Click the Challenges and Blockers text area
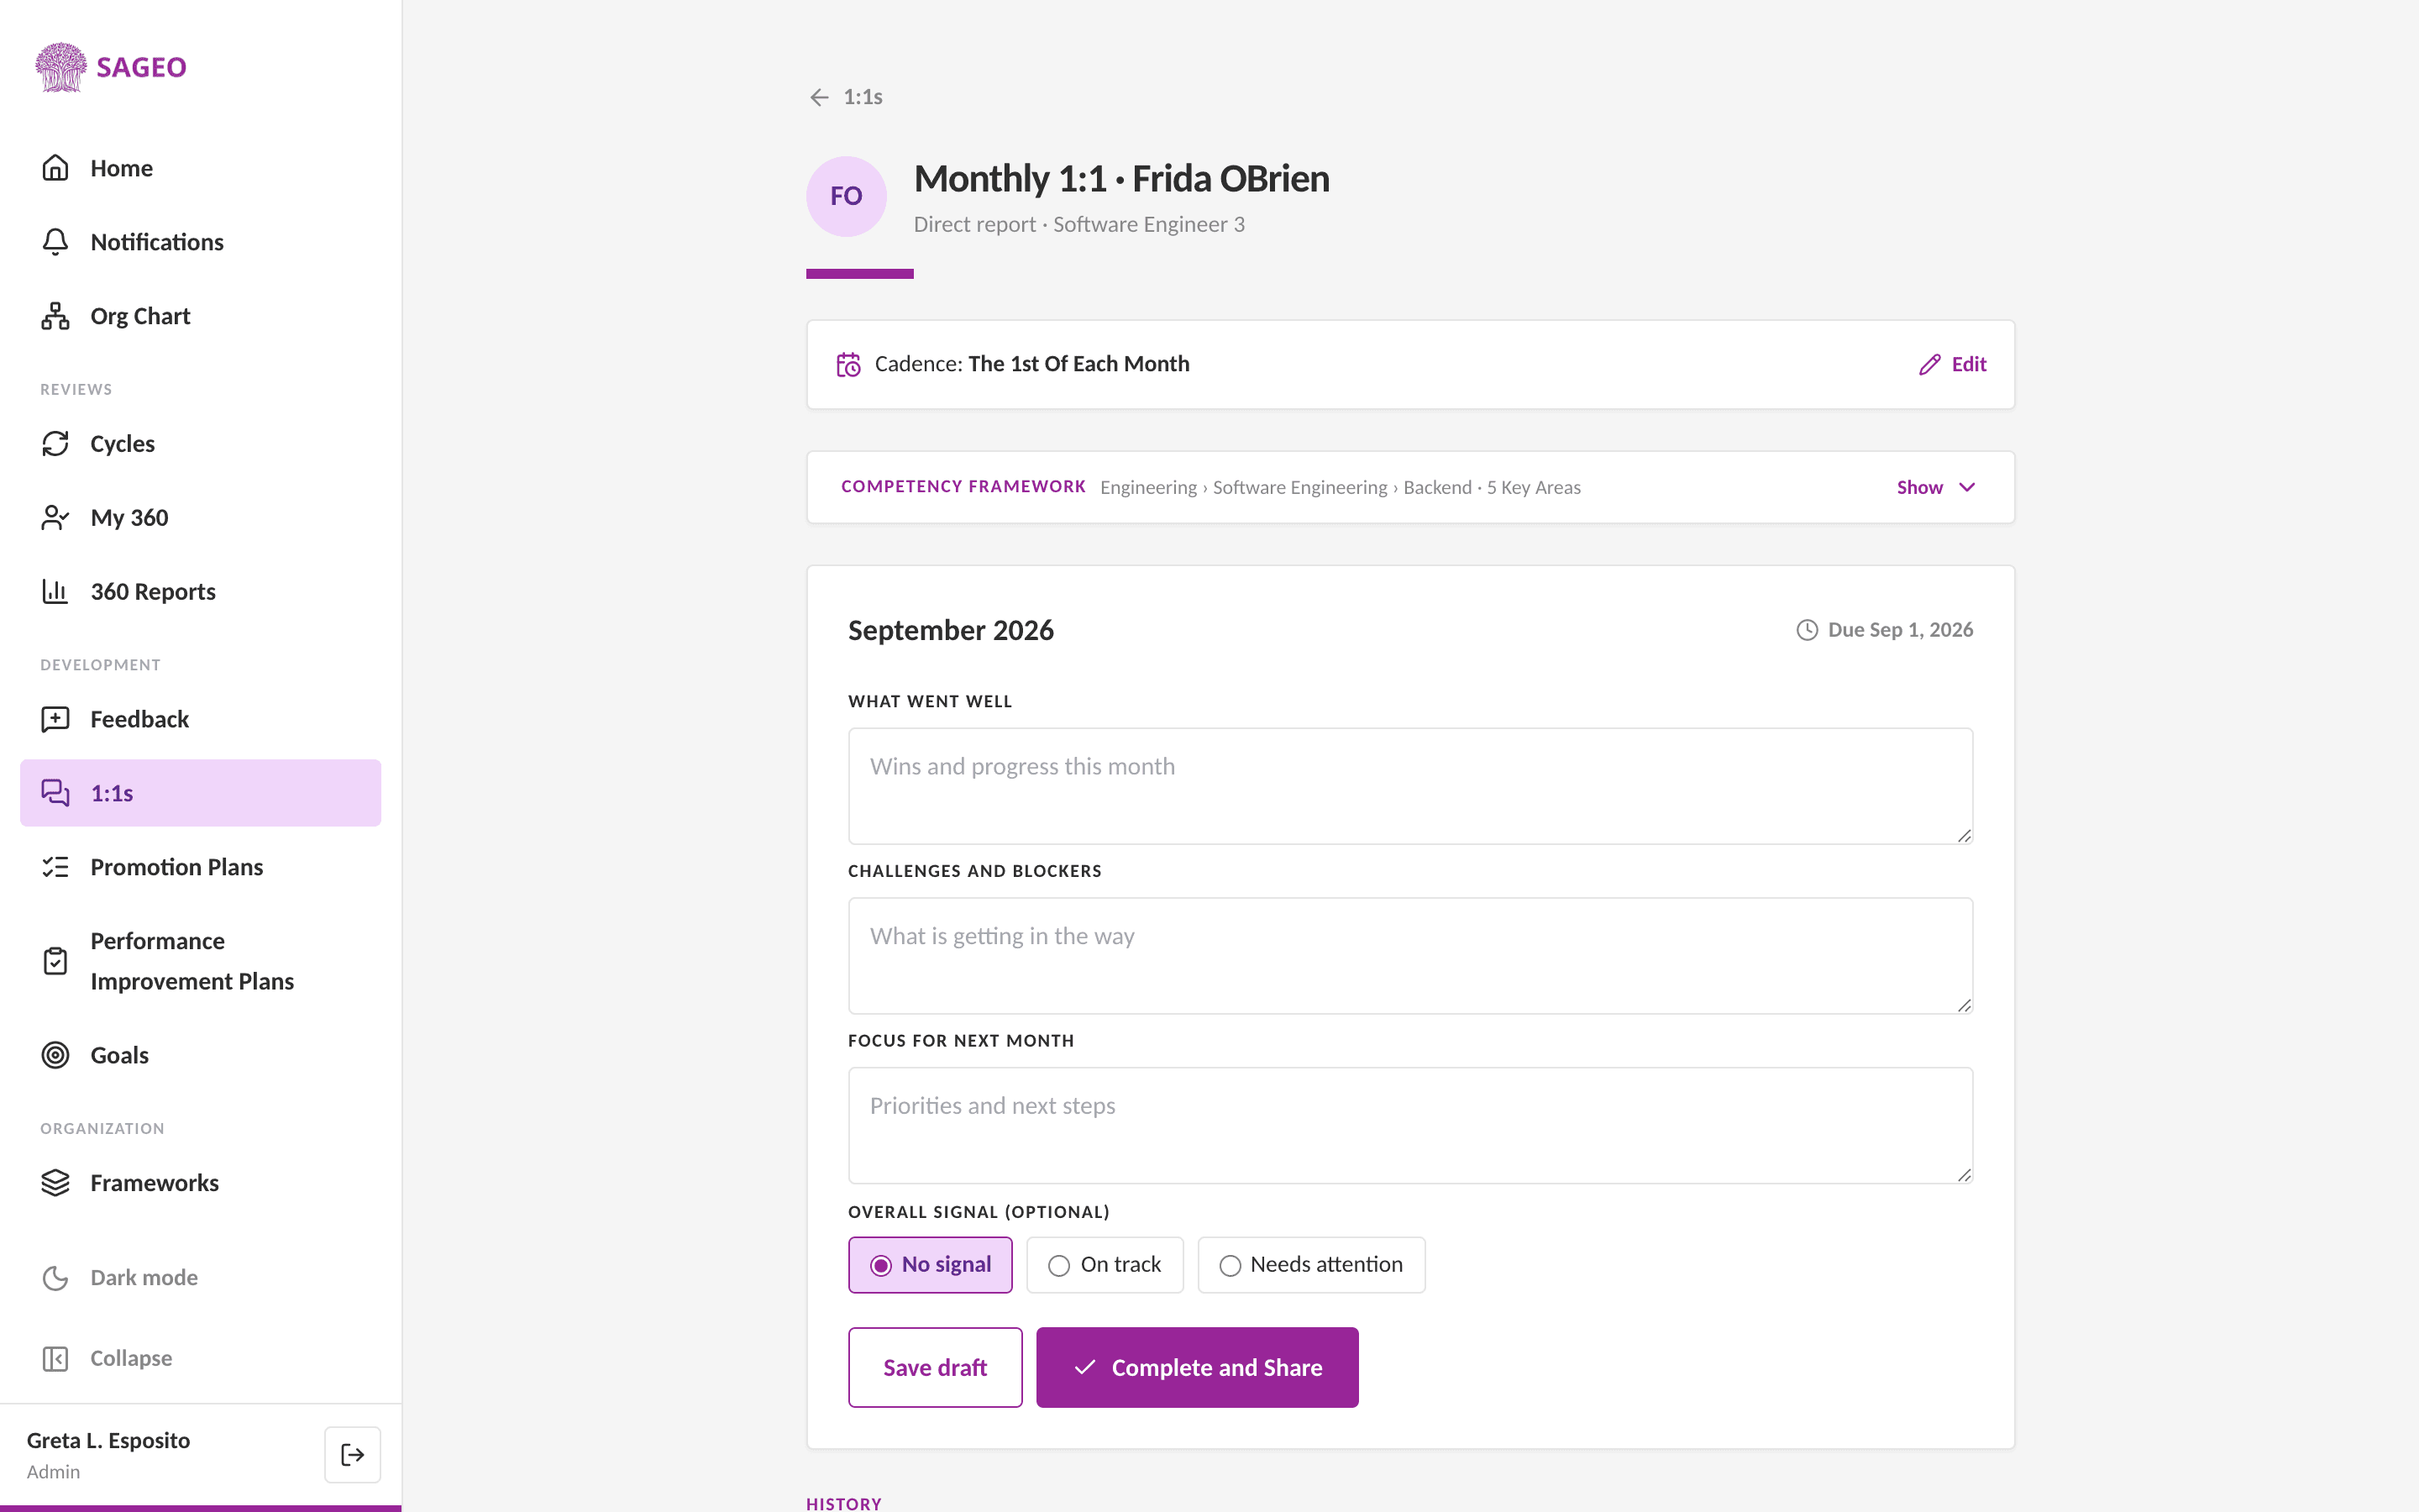2419x1512 pixels. click(1409, 956)
